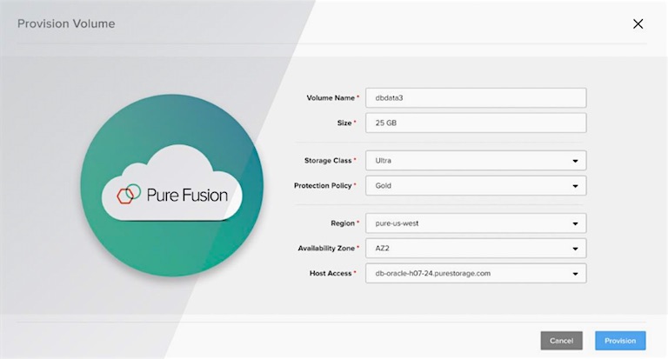Click the Cancel button

(x=562, y=341)
